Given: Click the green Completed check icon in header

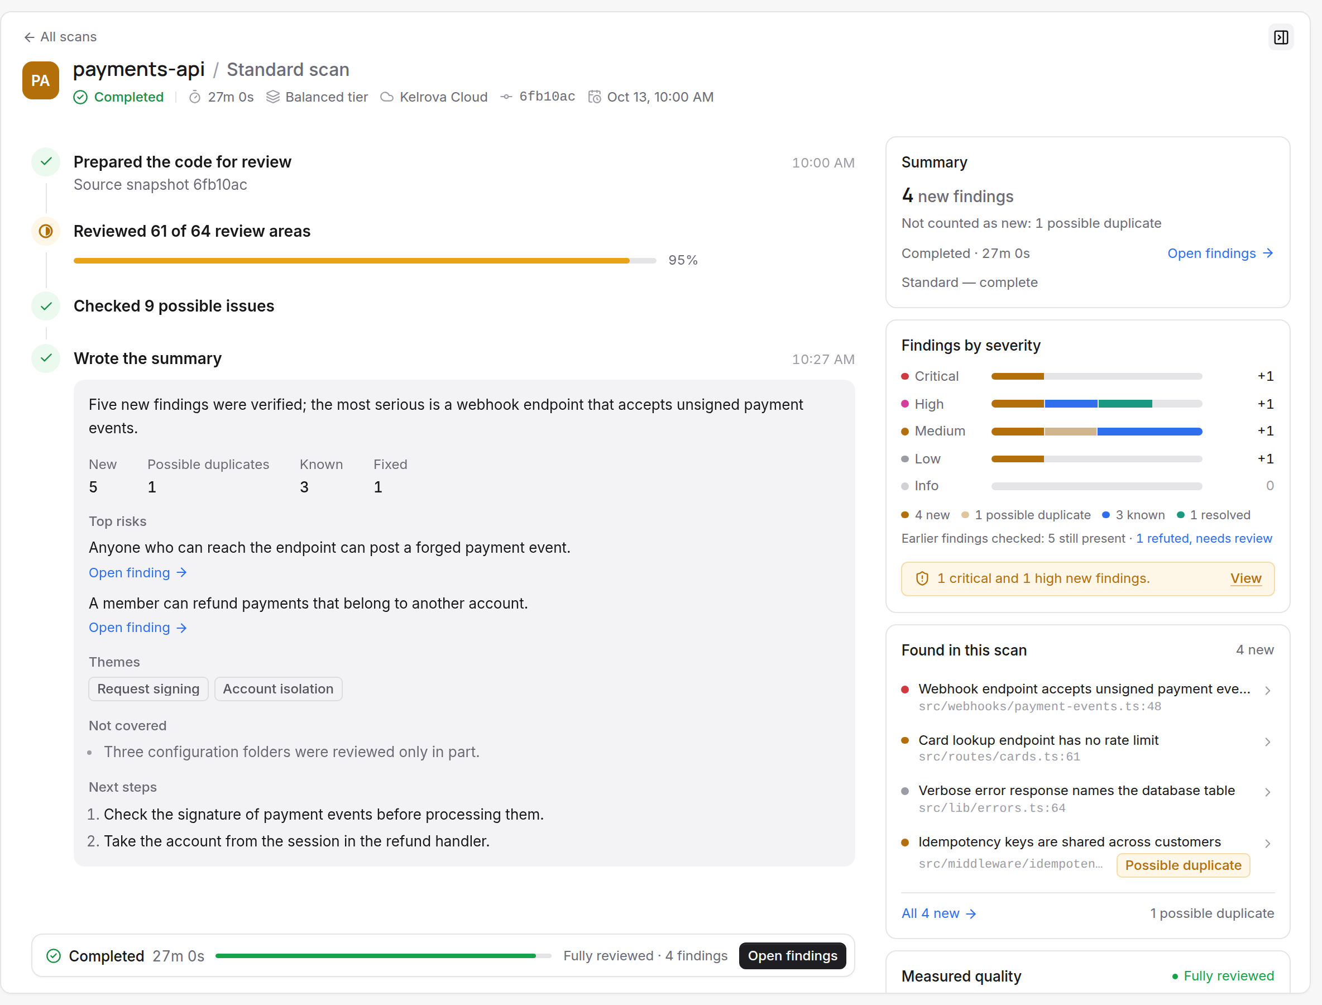Looking at the screenshot, I should (x=80, y=97).
